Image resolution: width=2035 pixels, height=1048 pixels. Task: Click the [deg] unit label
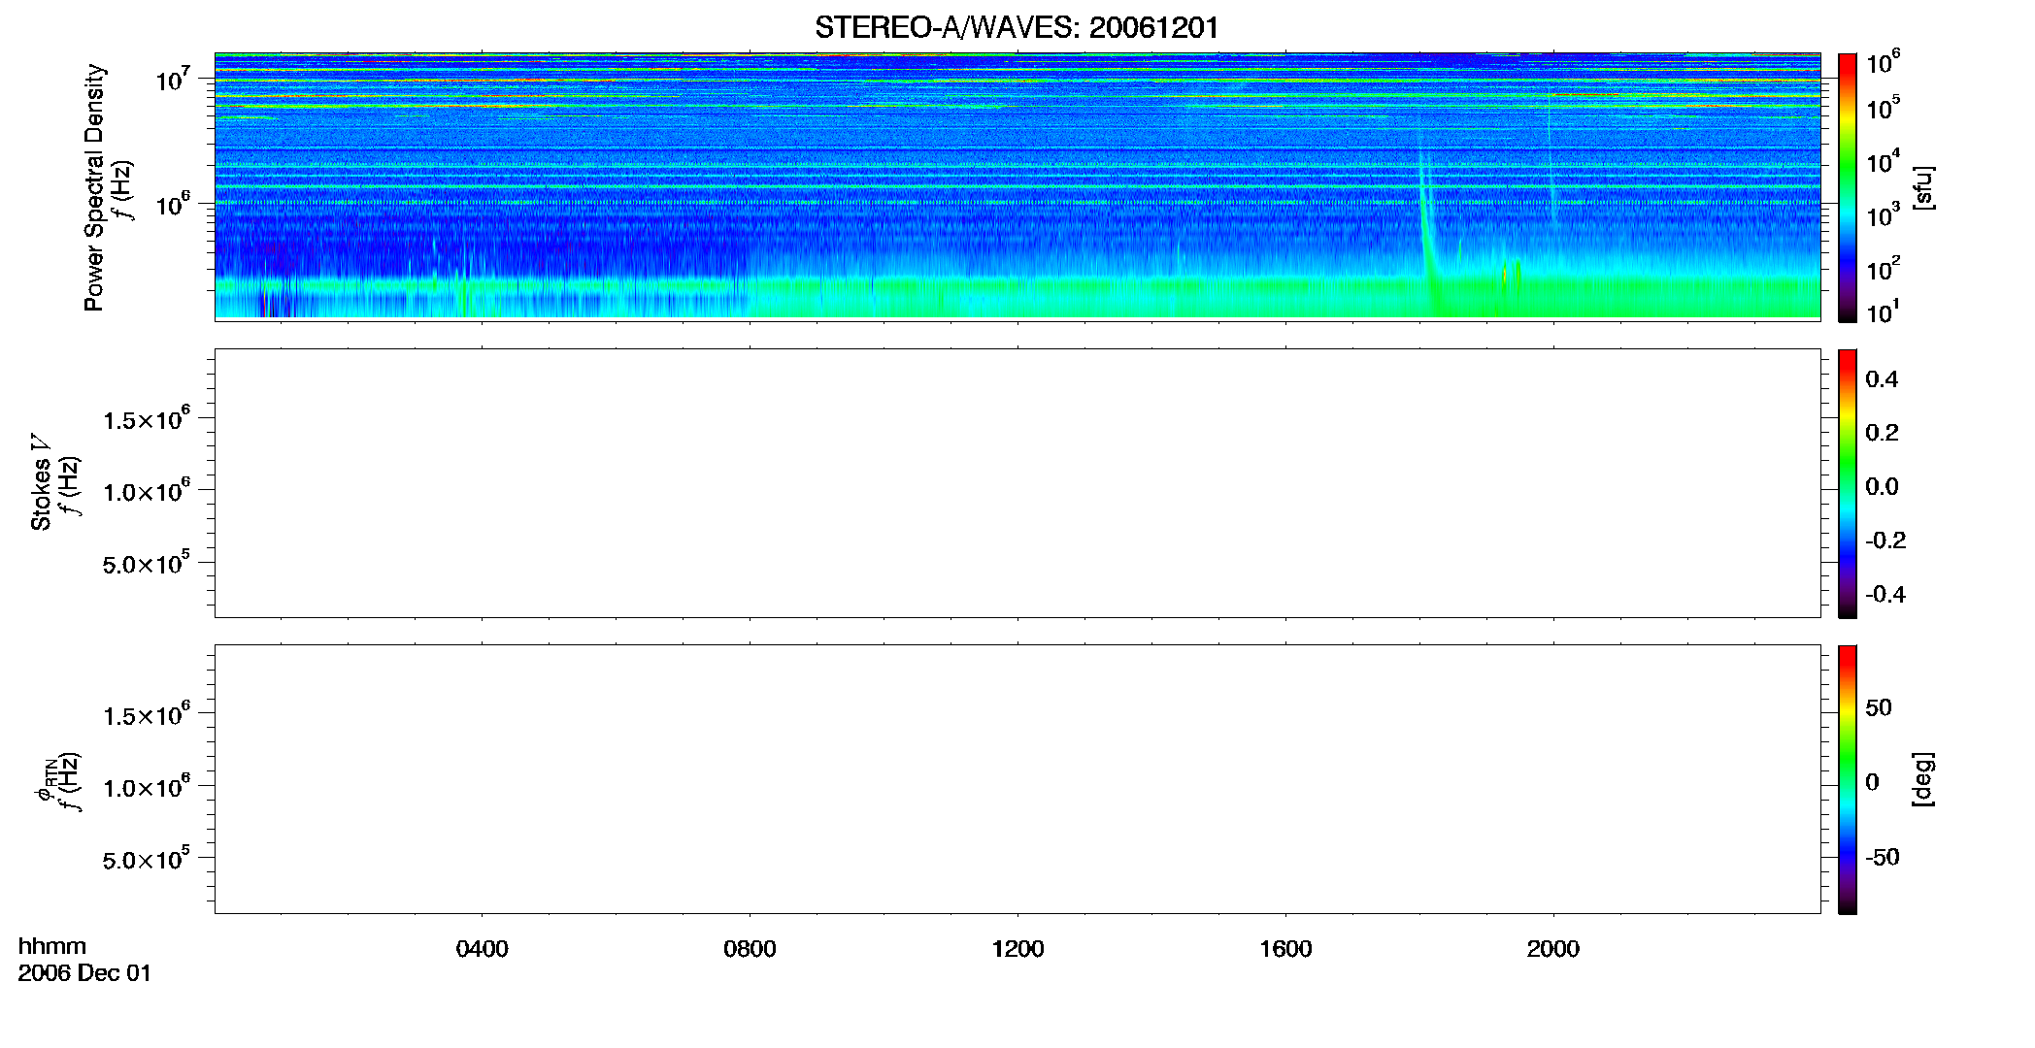click(1923, 779)
